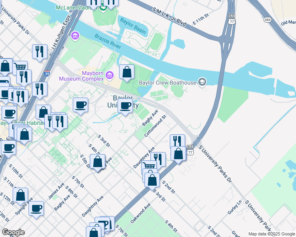This screenshot has height=237, width=296.
Task: Click the S M.L.K. Jr Blvd road label
Action: click(x=169, y=17)
